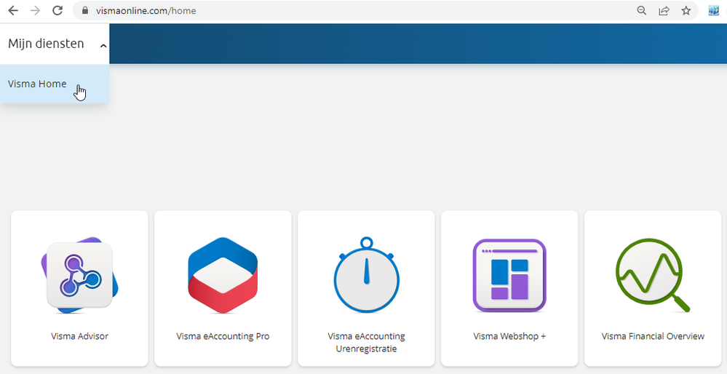The image size is (727, 374).
Task: Click the share page icon
Action: tap(664, 11)
